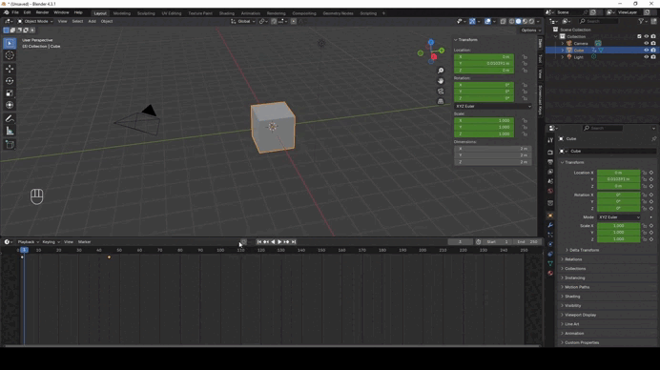The width and height of the screenshot is (660, 370).
Task: Choose the Annotate pencil tool
Action: (10, 119)
